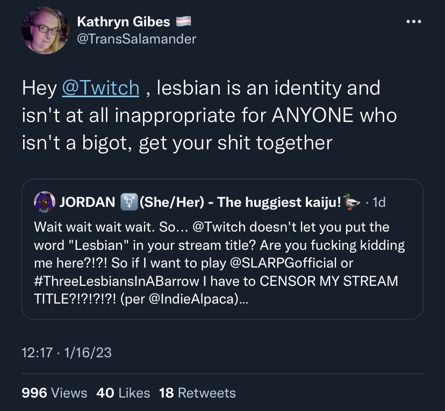Click the transgender symbol emoji in the quoted name

pyautogui.click(x=129, y=202)
